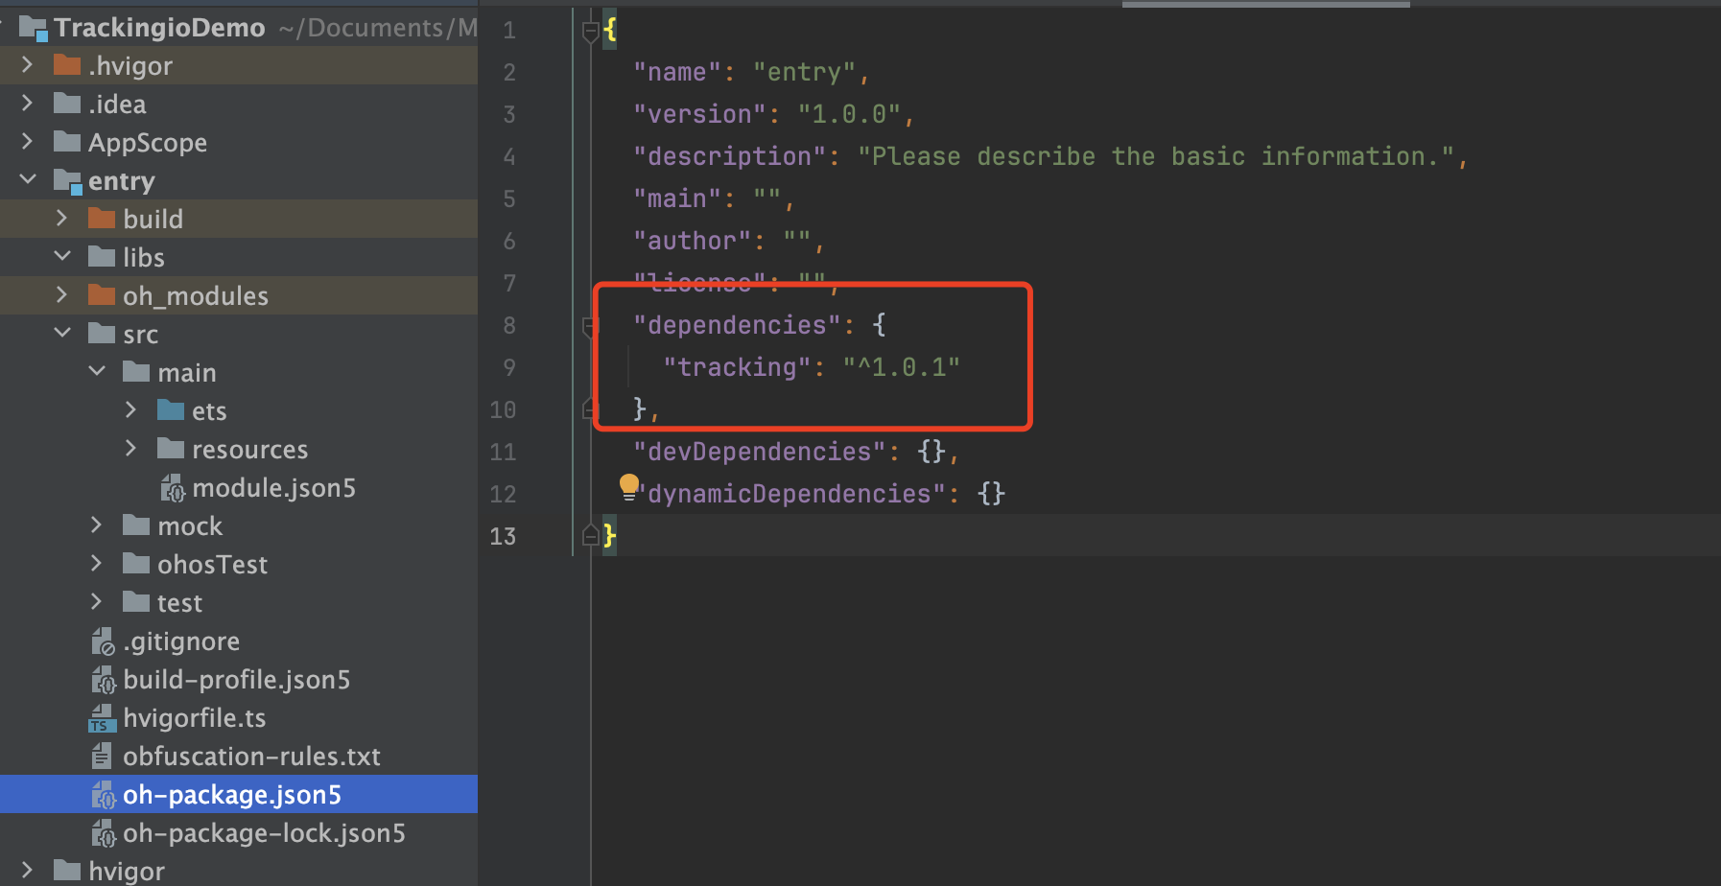This screenshot has width=1721, height=886.
Task: Expand the .hvigor folder
Action: pos(26,64)
